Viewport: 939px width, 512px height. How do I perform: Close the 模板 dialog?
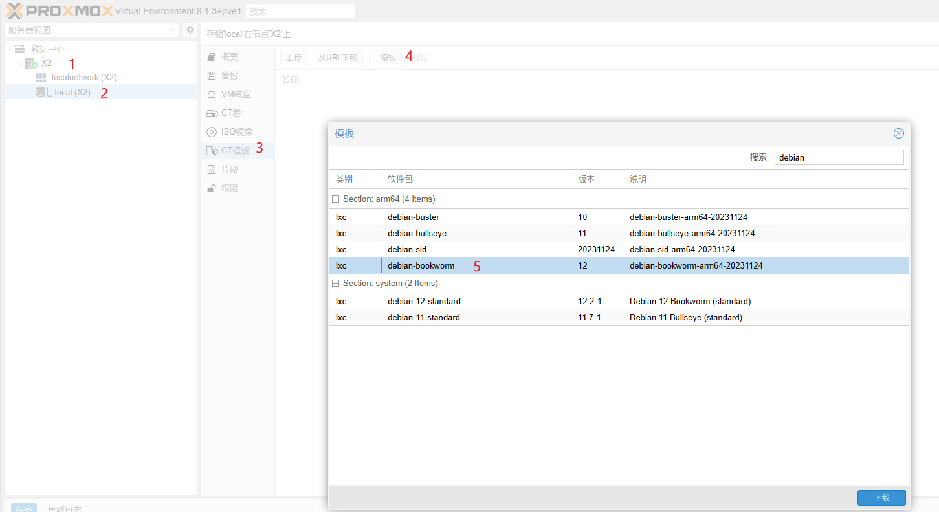click(898, 133)
